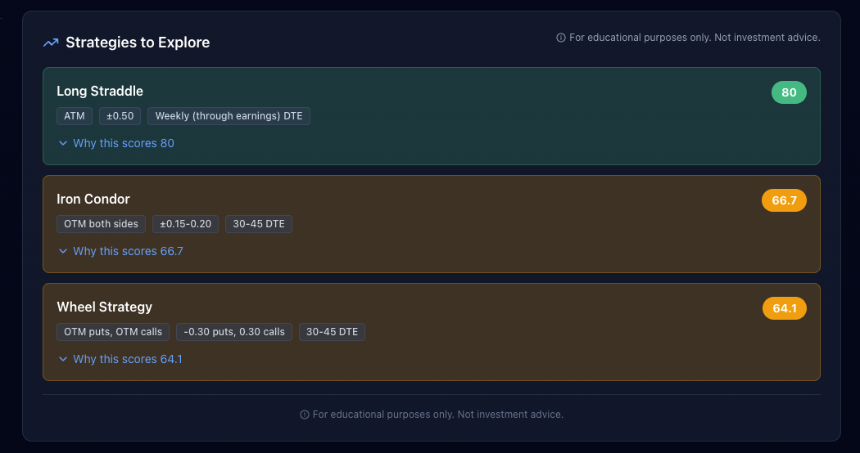Click the ±0.15-0.20 delta tag

pos(185,224)
